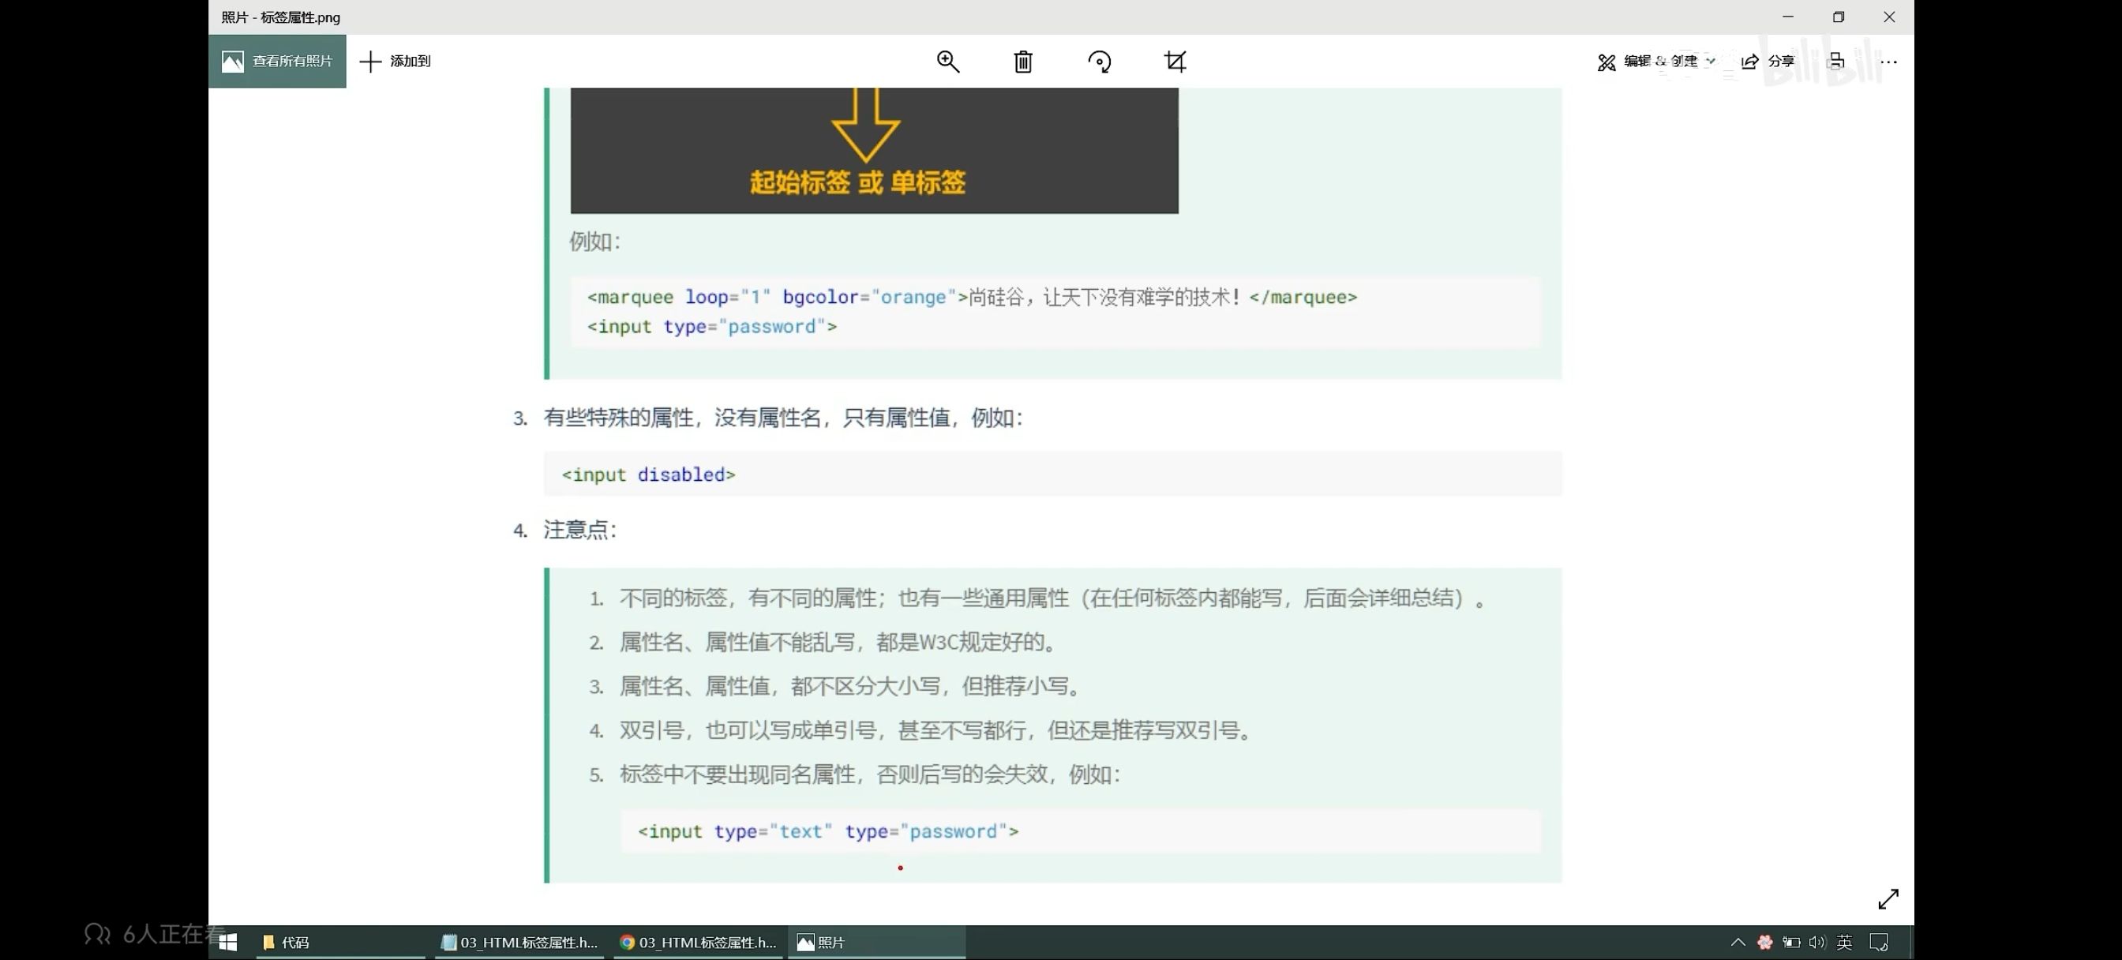Viewport: 2122px width, 960px height.
Task: Print the photo using the print icon
Action: pyautogui.click(x=1836, y=61)
